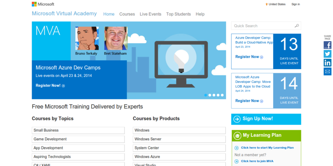Go to Live Events tab

click(x=150, y=14)
